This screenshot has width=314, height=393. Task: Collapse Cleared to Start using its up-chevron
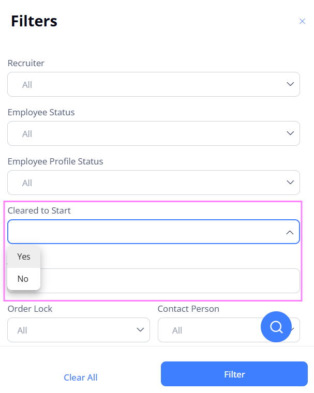coord(290,232)
